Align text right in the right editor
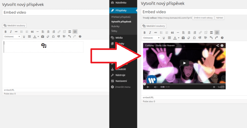 [x=195, y=33]
